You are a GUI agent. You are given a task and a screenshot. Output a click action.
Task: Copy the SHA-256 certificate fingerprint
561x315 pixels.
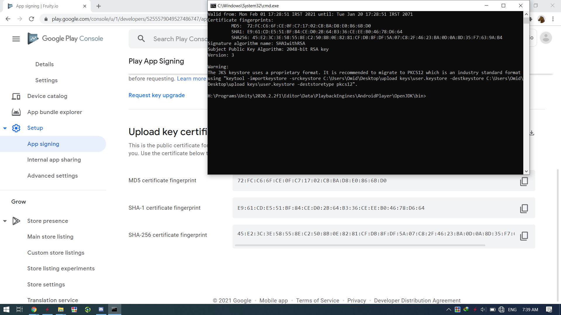[524, 236]
